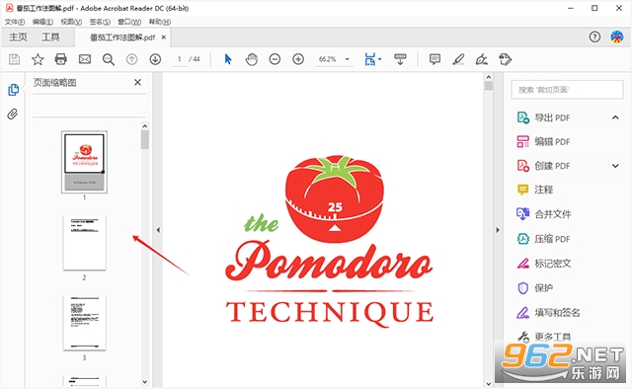This screenshot has width=632, height=389.
Task: Open the 视图 menu
Action: (71, 22)
